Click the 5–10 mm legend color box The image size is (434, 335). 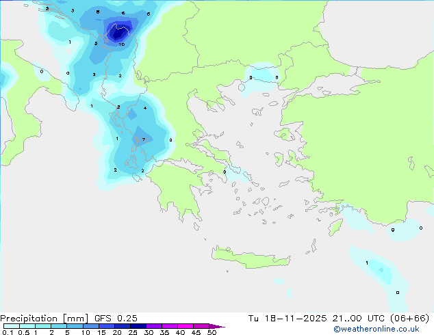pyautogui.click(x=75, y=326)
